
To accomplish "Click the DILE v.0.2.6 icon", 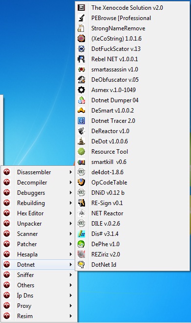I will point(82,224).
